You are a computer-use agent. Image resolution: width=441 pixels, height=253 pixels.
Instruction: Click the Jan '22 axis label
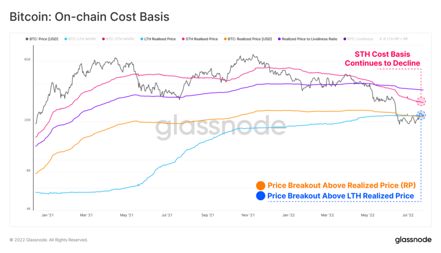[288, 215]
